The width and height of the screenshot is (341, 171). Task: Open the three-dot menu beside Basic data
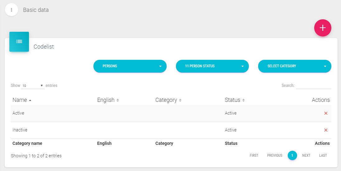(x=12, y=10)
